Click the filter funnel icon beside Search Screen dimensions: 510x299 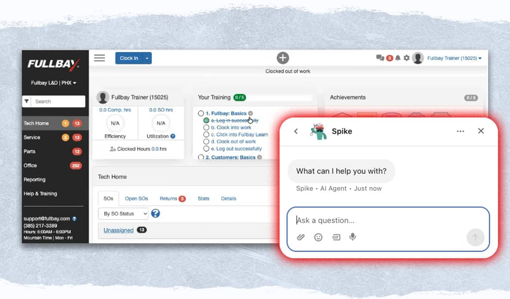click(27, 101)
